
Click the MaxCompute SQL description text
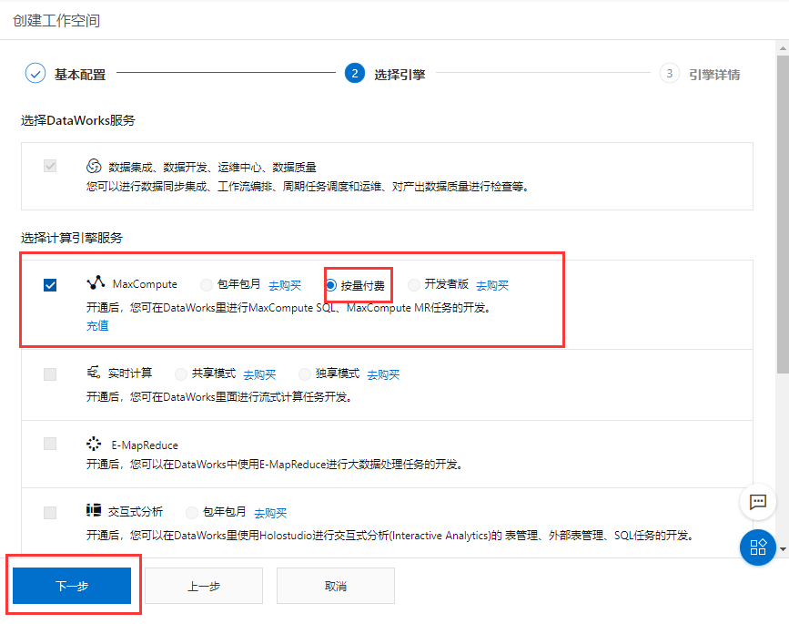(x=288, y=308)
